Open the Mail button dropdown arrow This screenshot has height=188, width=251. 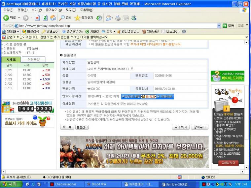[x=112, y=18]
